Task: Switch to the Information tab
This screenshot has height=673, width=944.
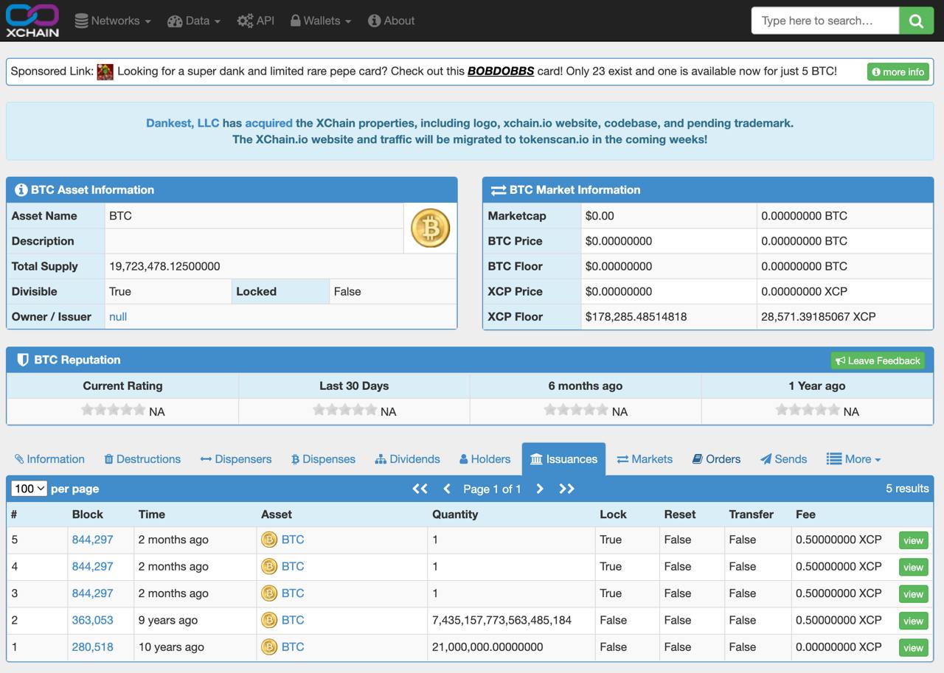Action: click(49, 458)
